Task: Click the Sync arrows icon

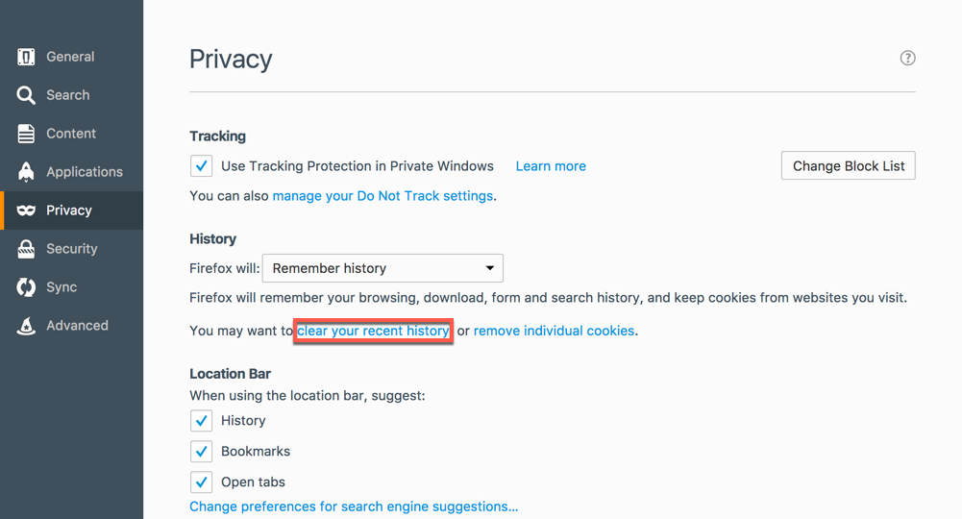Action: click(x=26, y=287)
